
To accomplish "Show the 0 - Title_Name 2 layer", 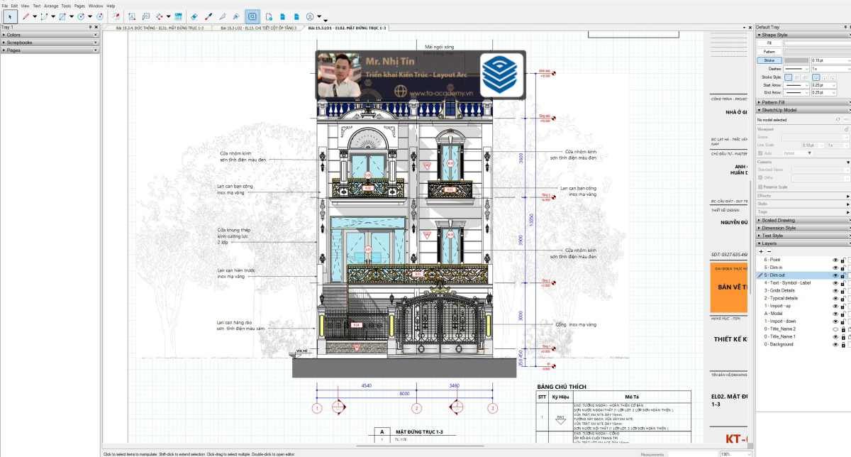I will coord(835,329).
